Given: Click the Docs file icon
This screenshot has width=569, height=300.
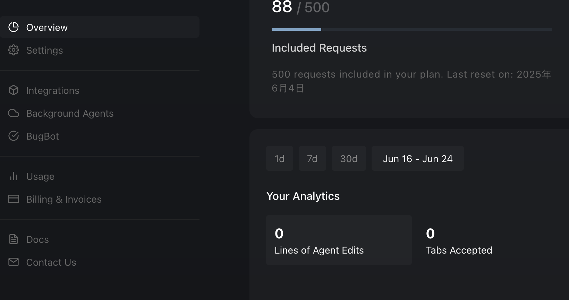Looking at the screenshot, I should [14, 239].
